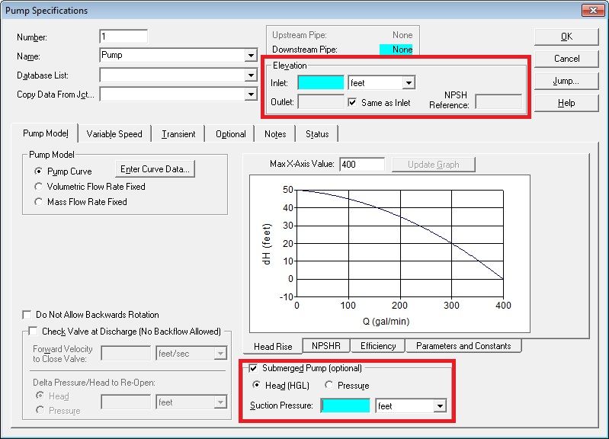Close the Pump Specifications dialog
The height and width of the screenshot is (439, 609).
589,10
